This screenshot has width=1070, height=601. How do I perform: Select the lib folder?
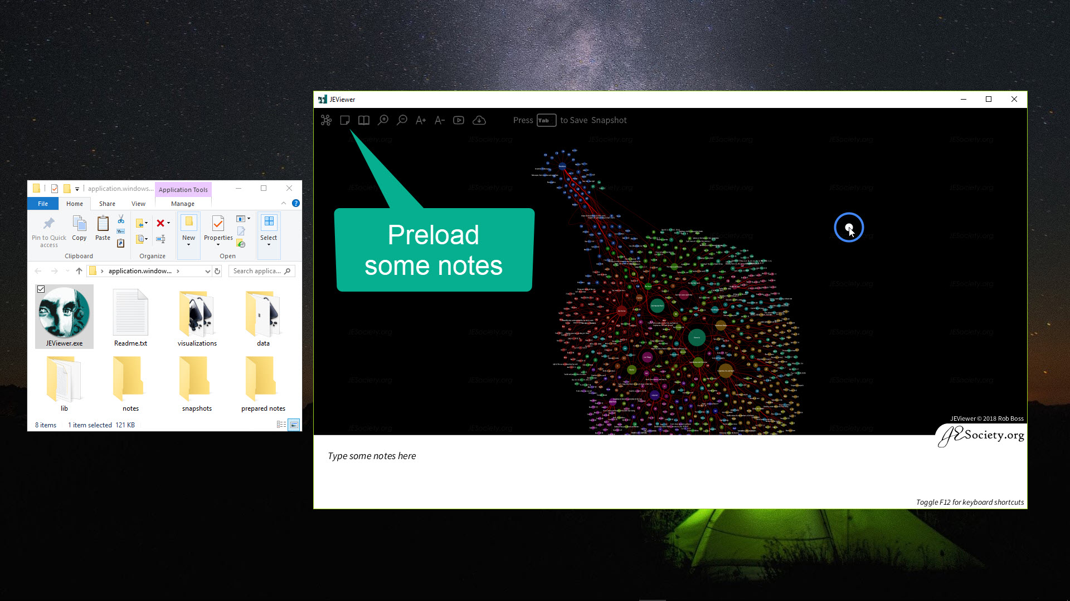pyautogui.click(x=64, y=384)
